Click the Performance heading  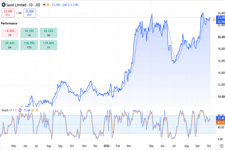click(x=9, y=23)
